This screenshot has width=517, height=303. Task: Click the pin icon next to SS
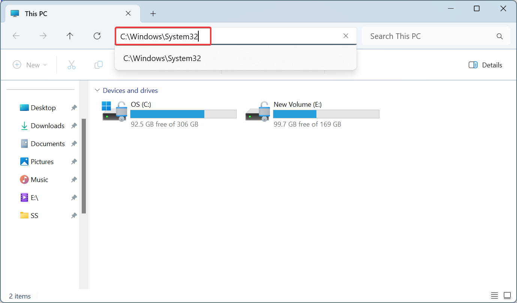coord(74,216)
